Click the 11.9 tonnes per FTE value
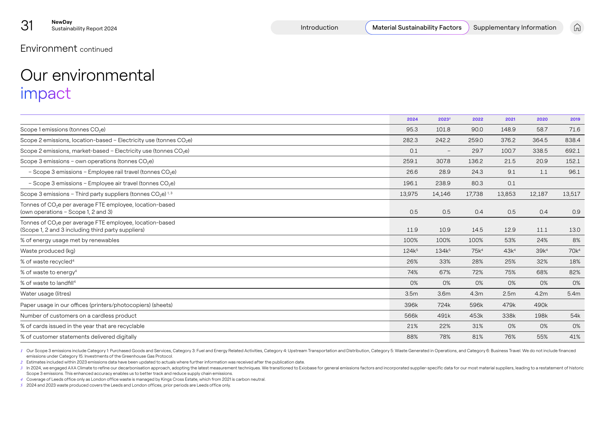This screenshot has height=428, width=605. (x=412, y=230)
